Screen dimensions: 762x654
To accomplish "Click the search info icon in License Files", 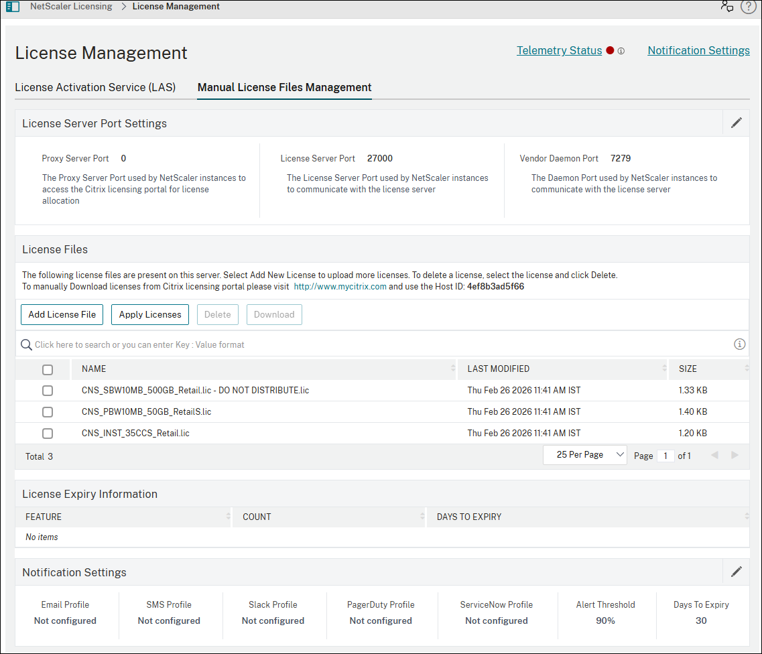I will [739, 344].
